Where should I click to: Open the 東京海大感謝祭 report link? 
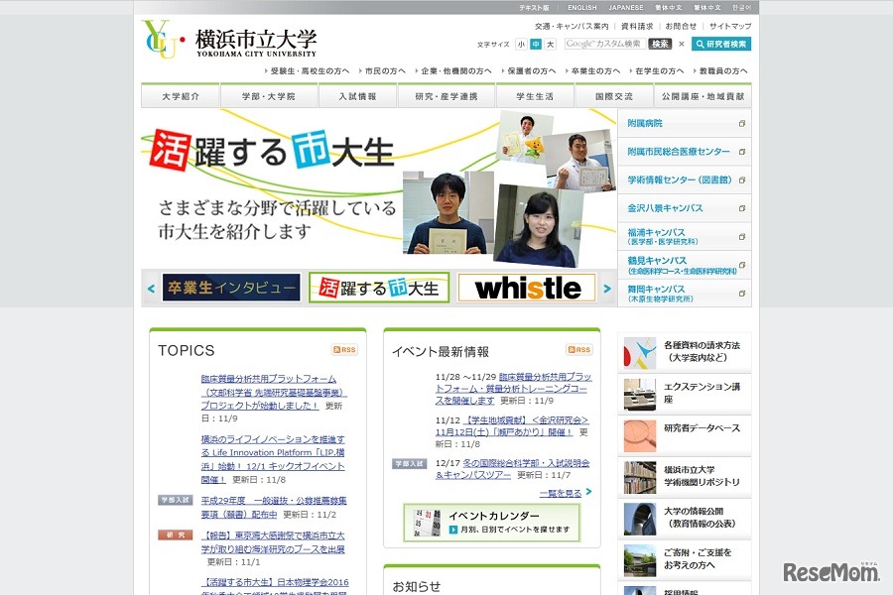[x=273, y=542]
